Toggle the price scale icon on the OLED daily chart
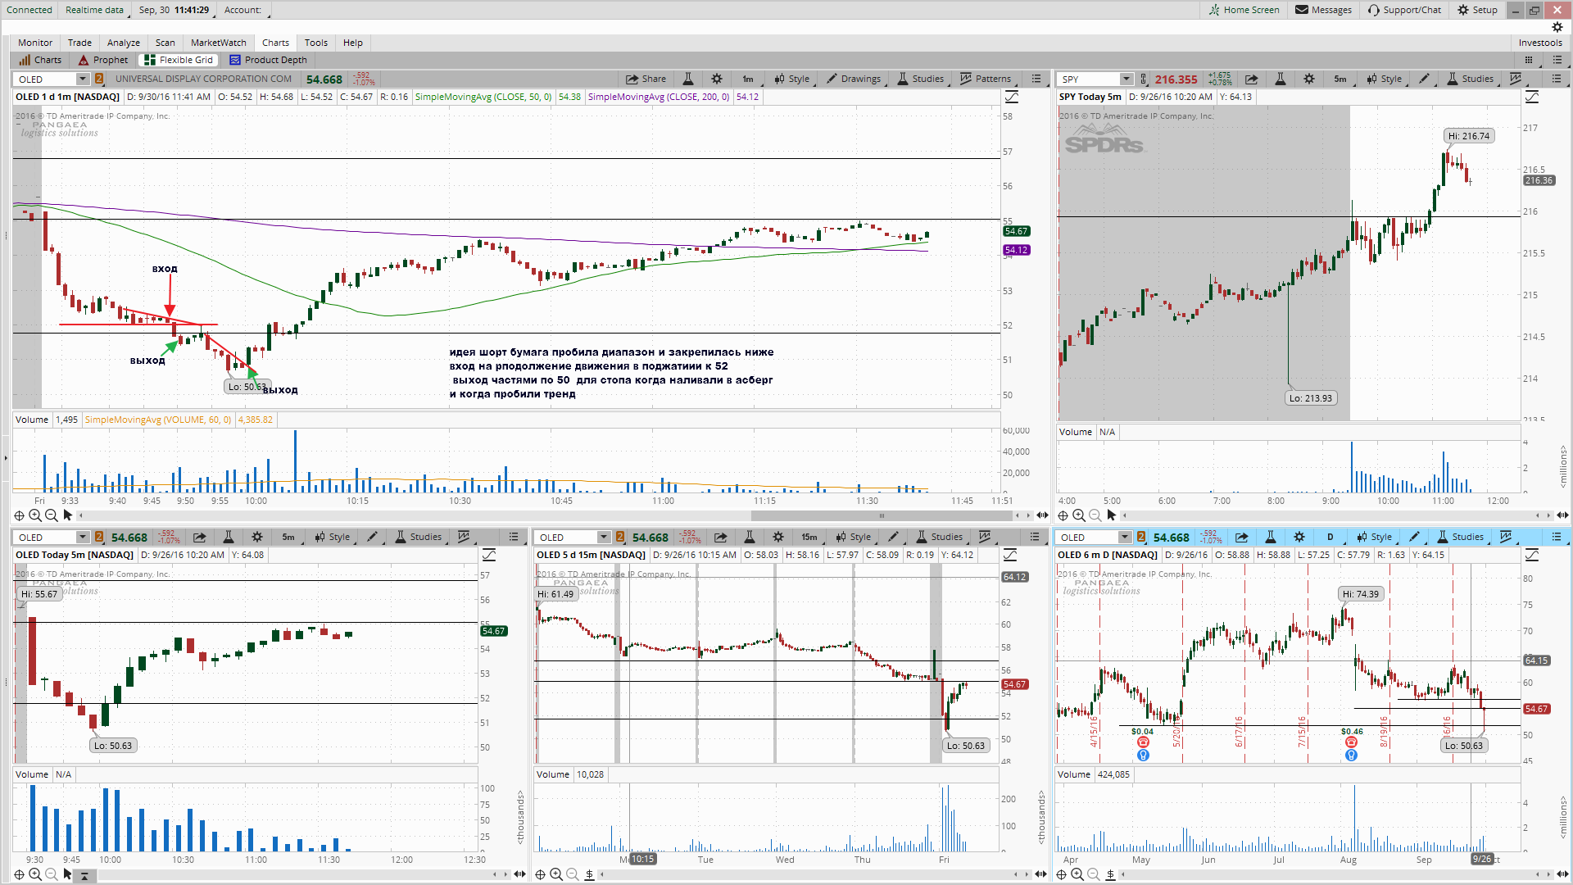Viewport: 1573px width, 885px height. (1532, 555)
